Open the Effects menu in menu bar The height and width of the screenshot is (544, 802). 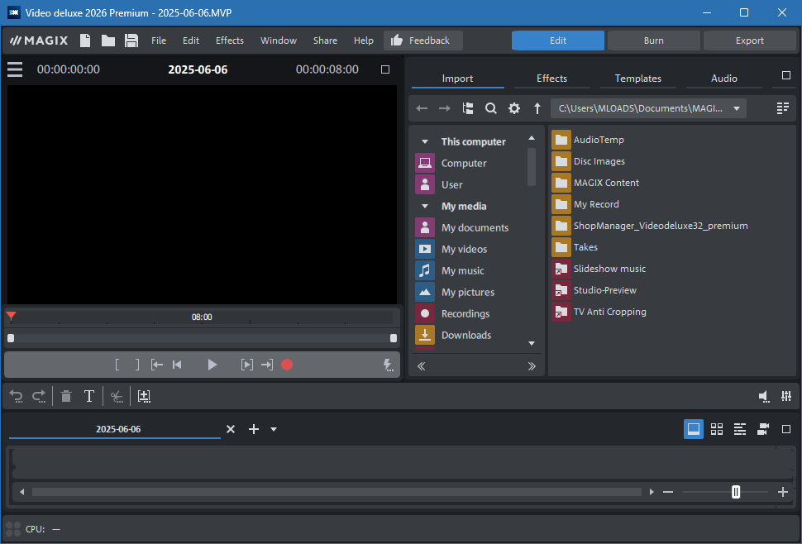[x=230, y=41]
